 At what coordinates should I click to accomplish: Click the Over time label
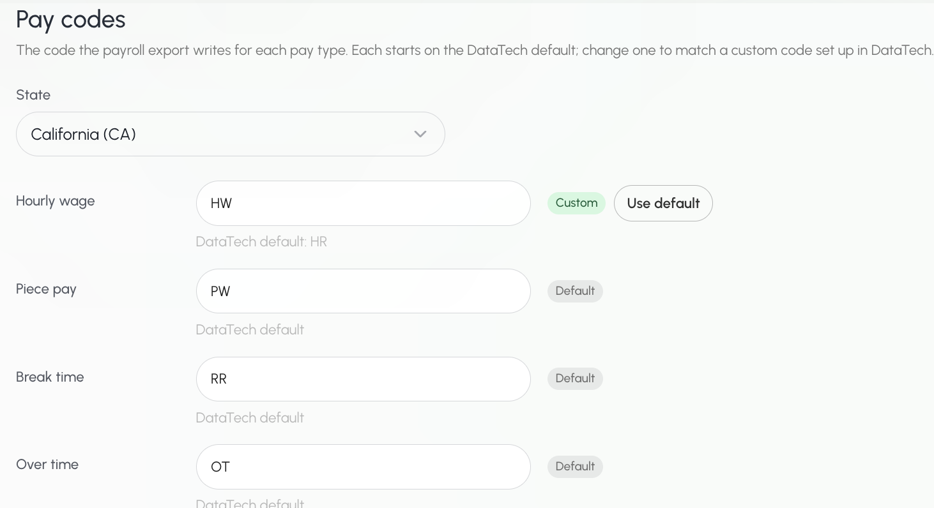coord(47,465)
